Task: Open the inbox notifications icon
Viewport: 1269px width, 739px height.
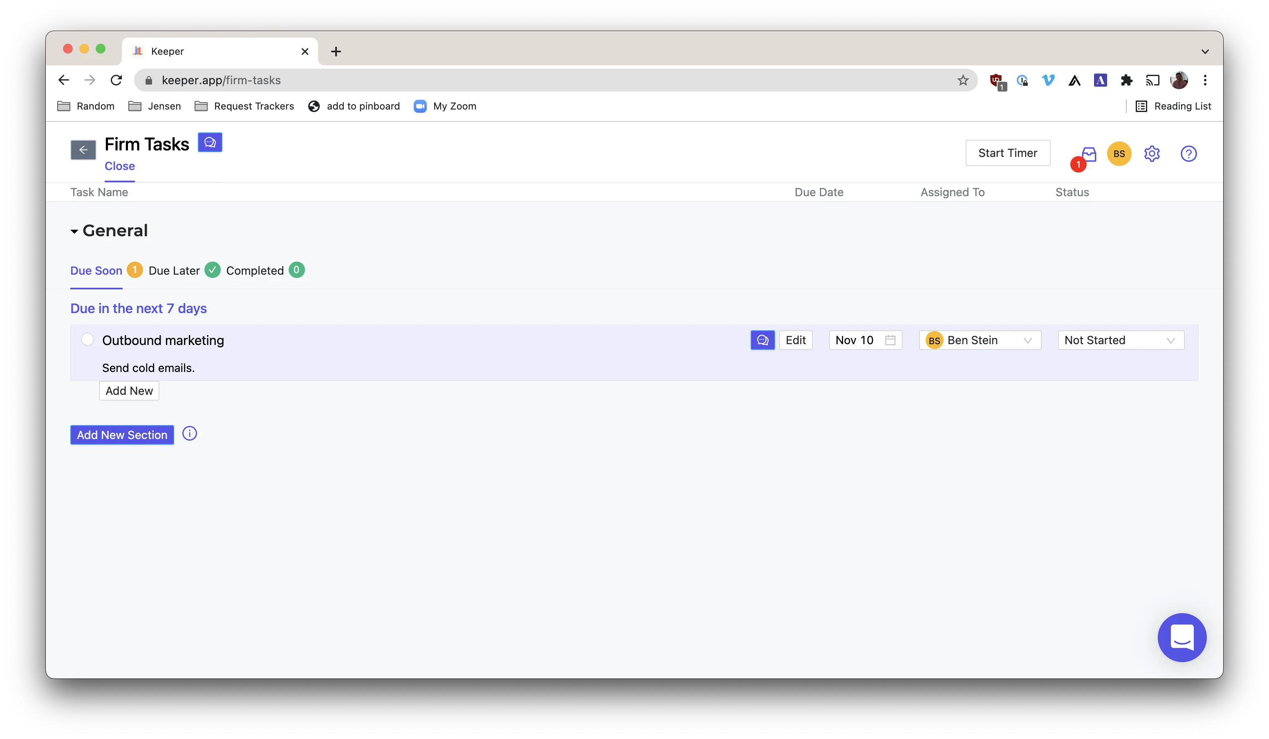Action: click(1089, 154)
